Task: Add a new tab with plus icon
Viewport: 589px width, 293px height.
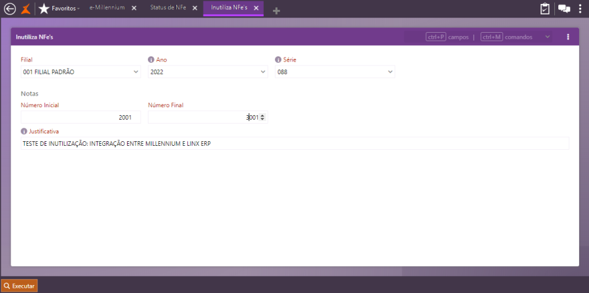Action: pos(276,11)
